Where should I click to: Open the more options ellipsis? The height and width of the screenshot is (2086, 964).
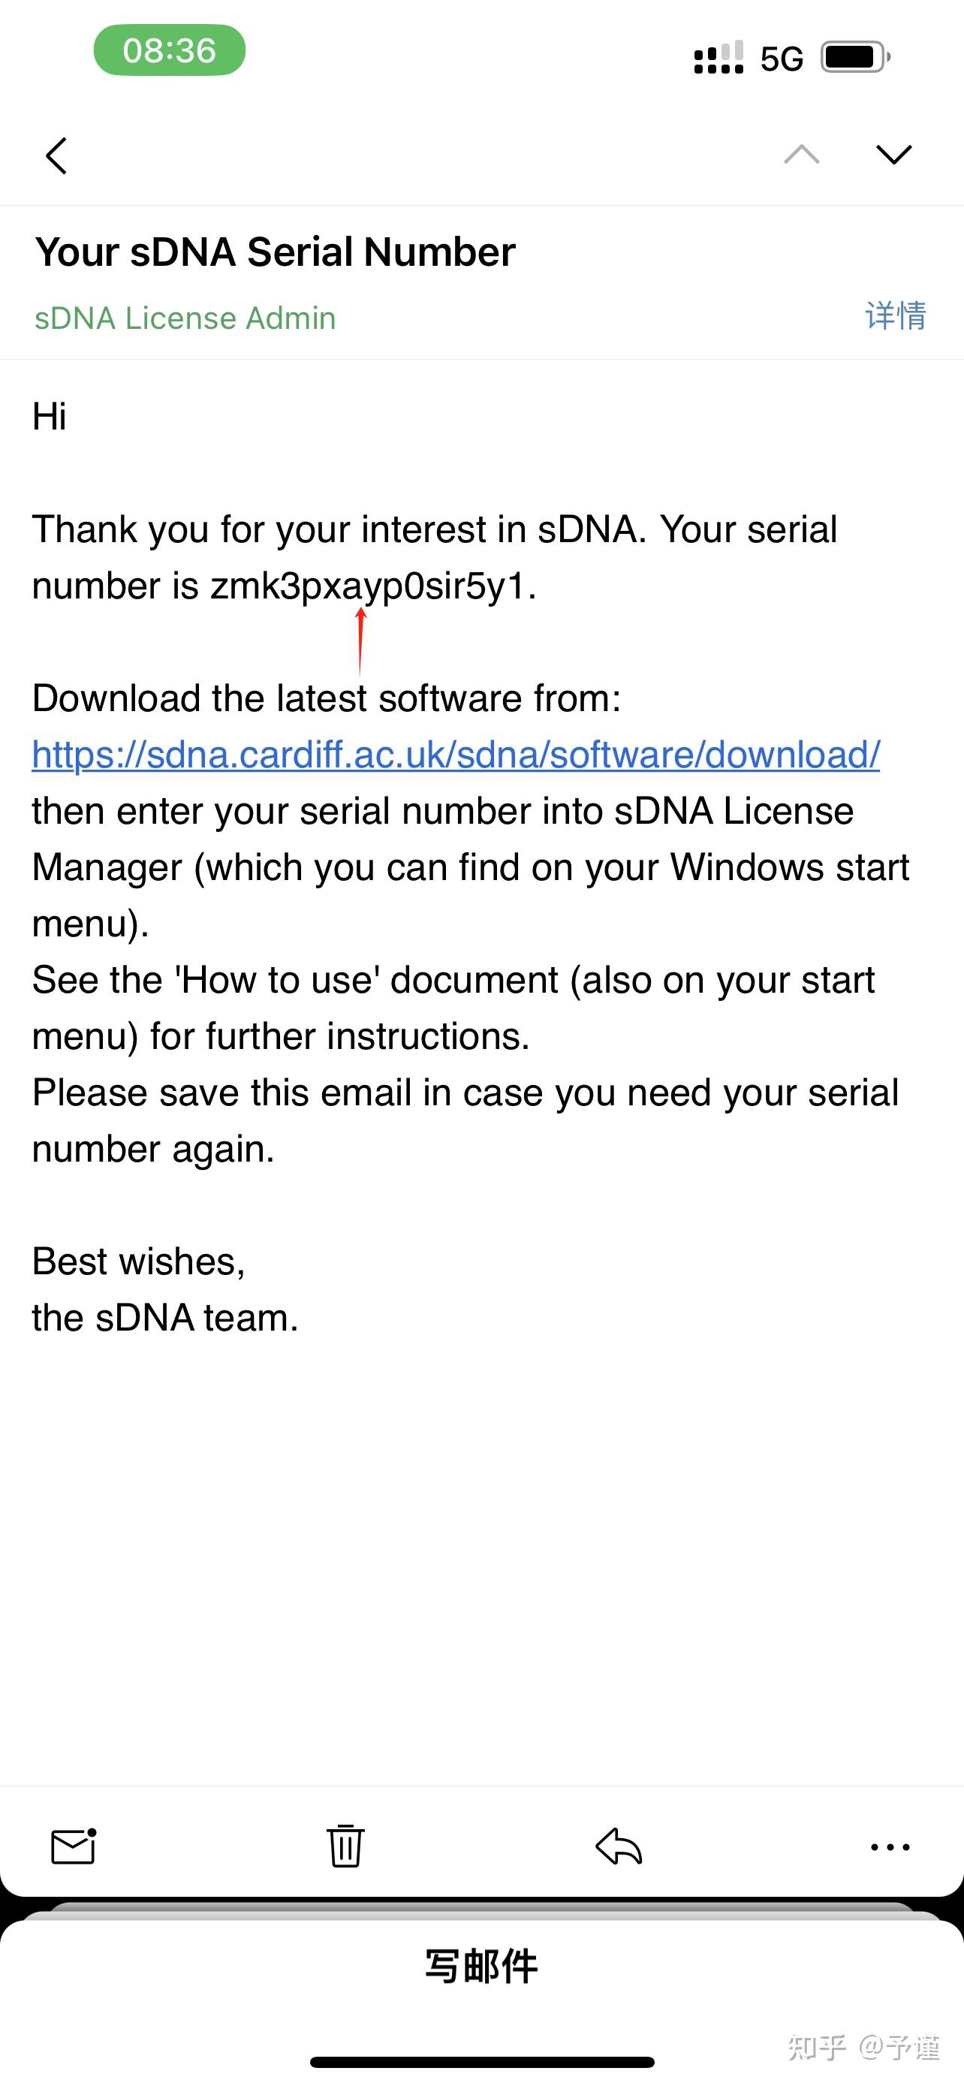coord(890,1846)
